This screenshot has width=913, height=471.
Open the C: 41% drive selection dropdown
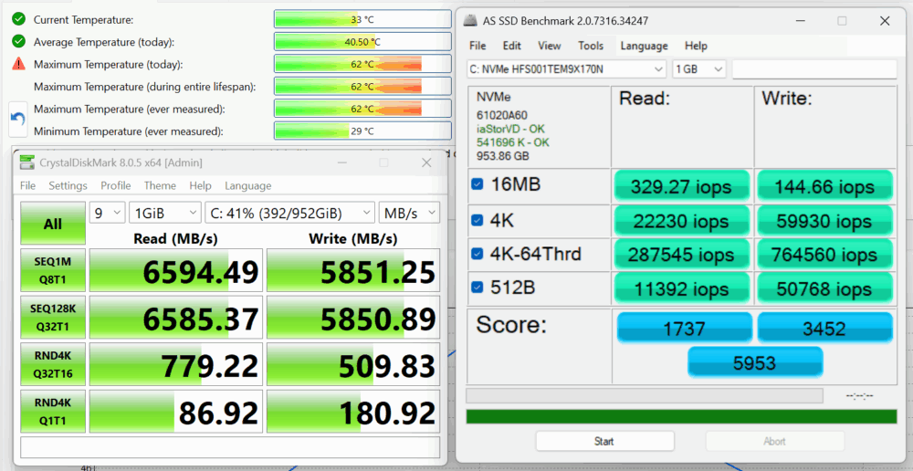tap(289, 213)
